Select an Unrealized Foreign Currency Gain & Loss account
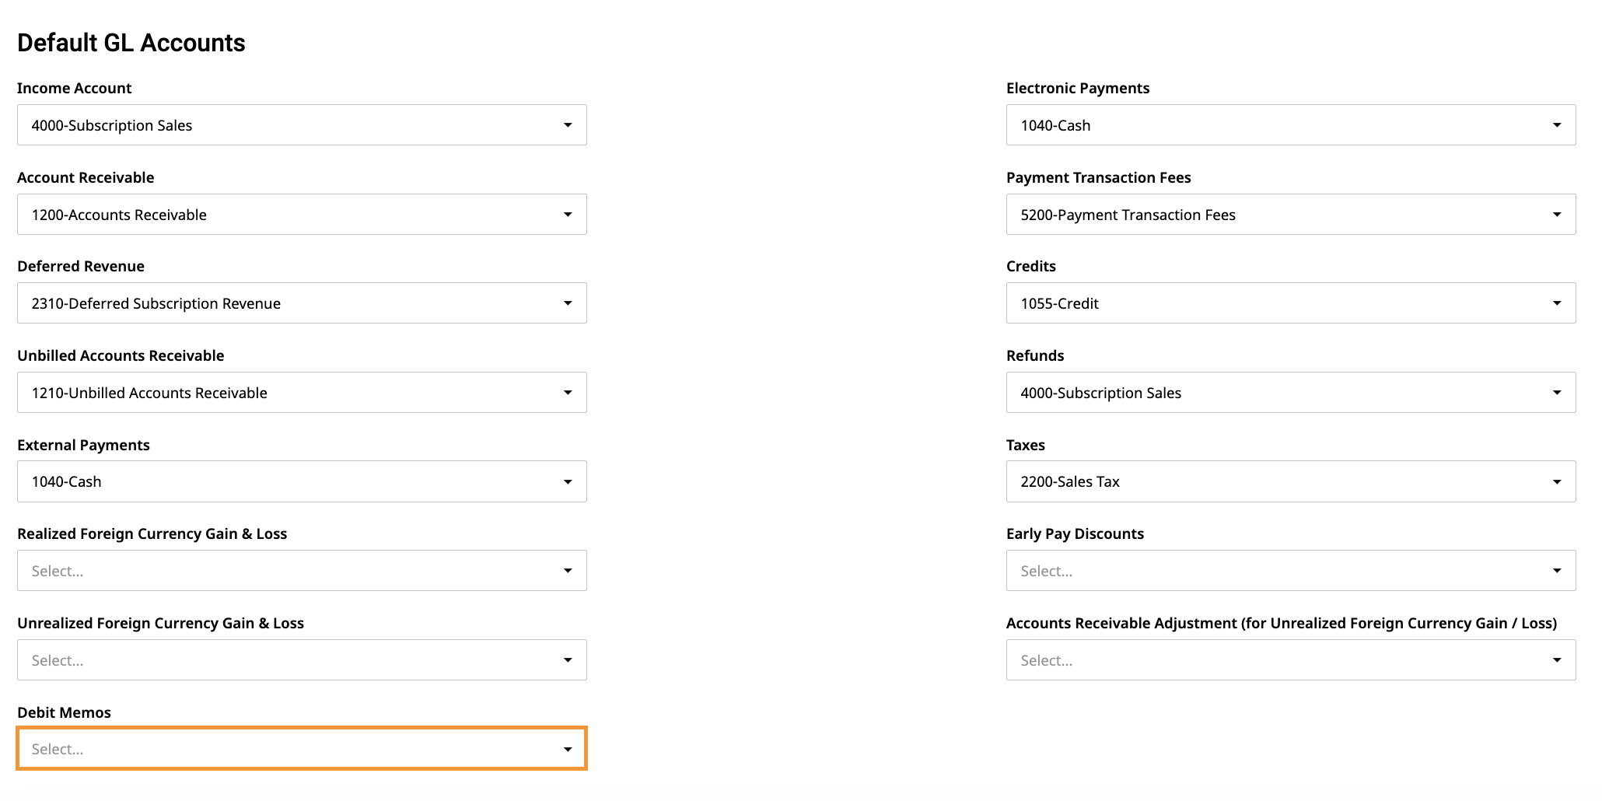 [x=302, y=660]
